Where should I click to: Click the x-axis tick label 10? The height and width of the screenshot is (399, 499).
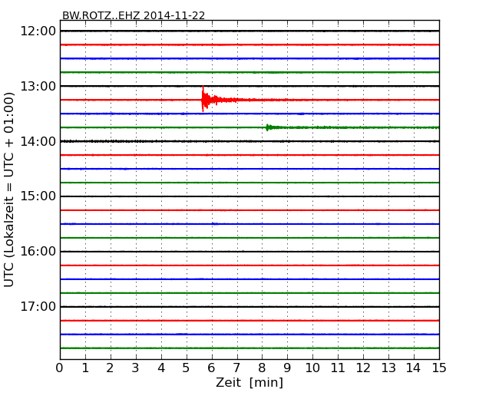[x=312, y=368]
